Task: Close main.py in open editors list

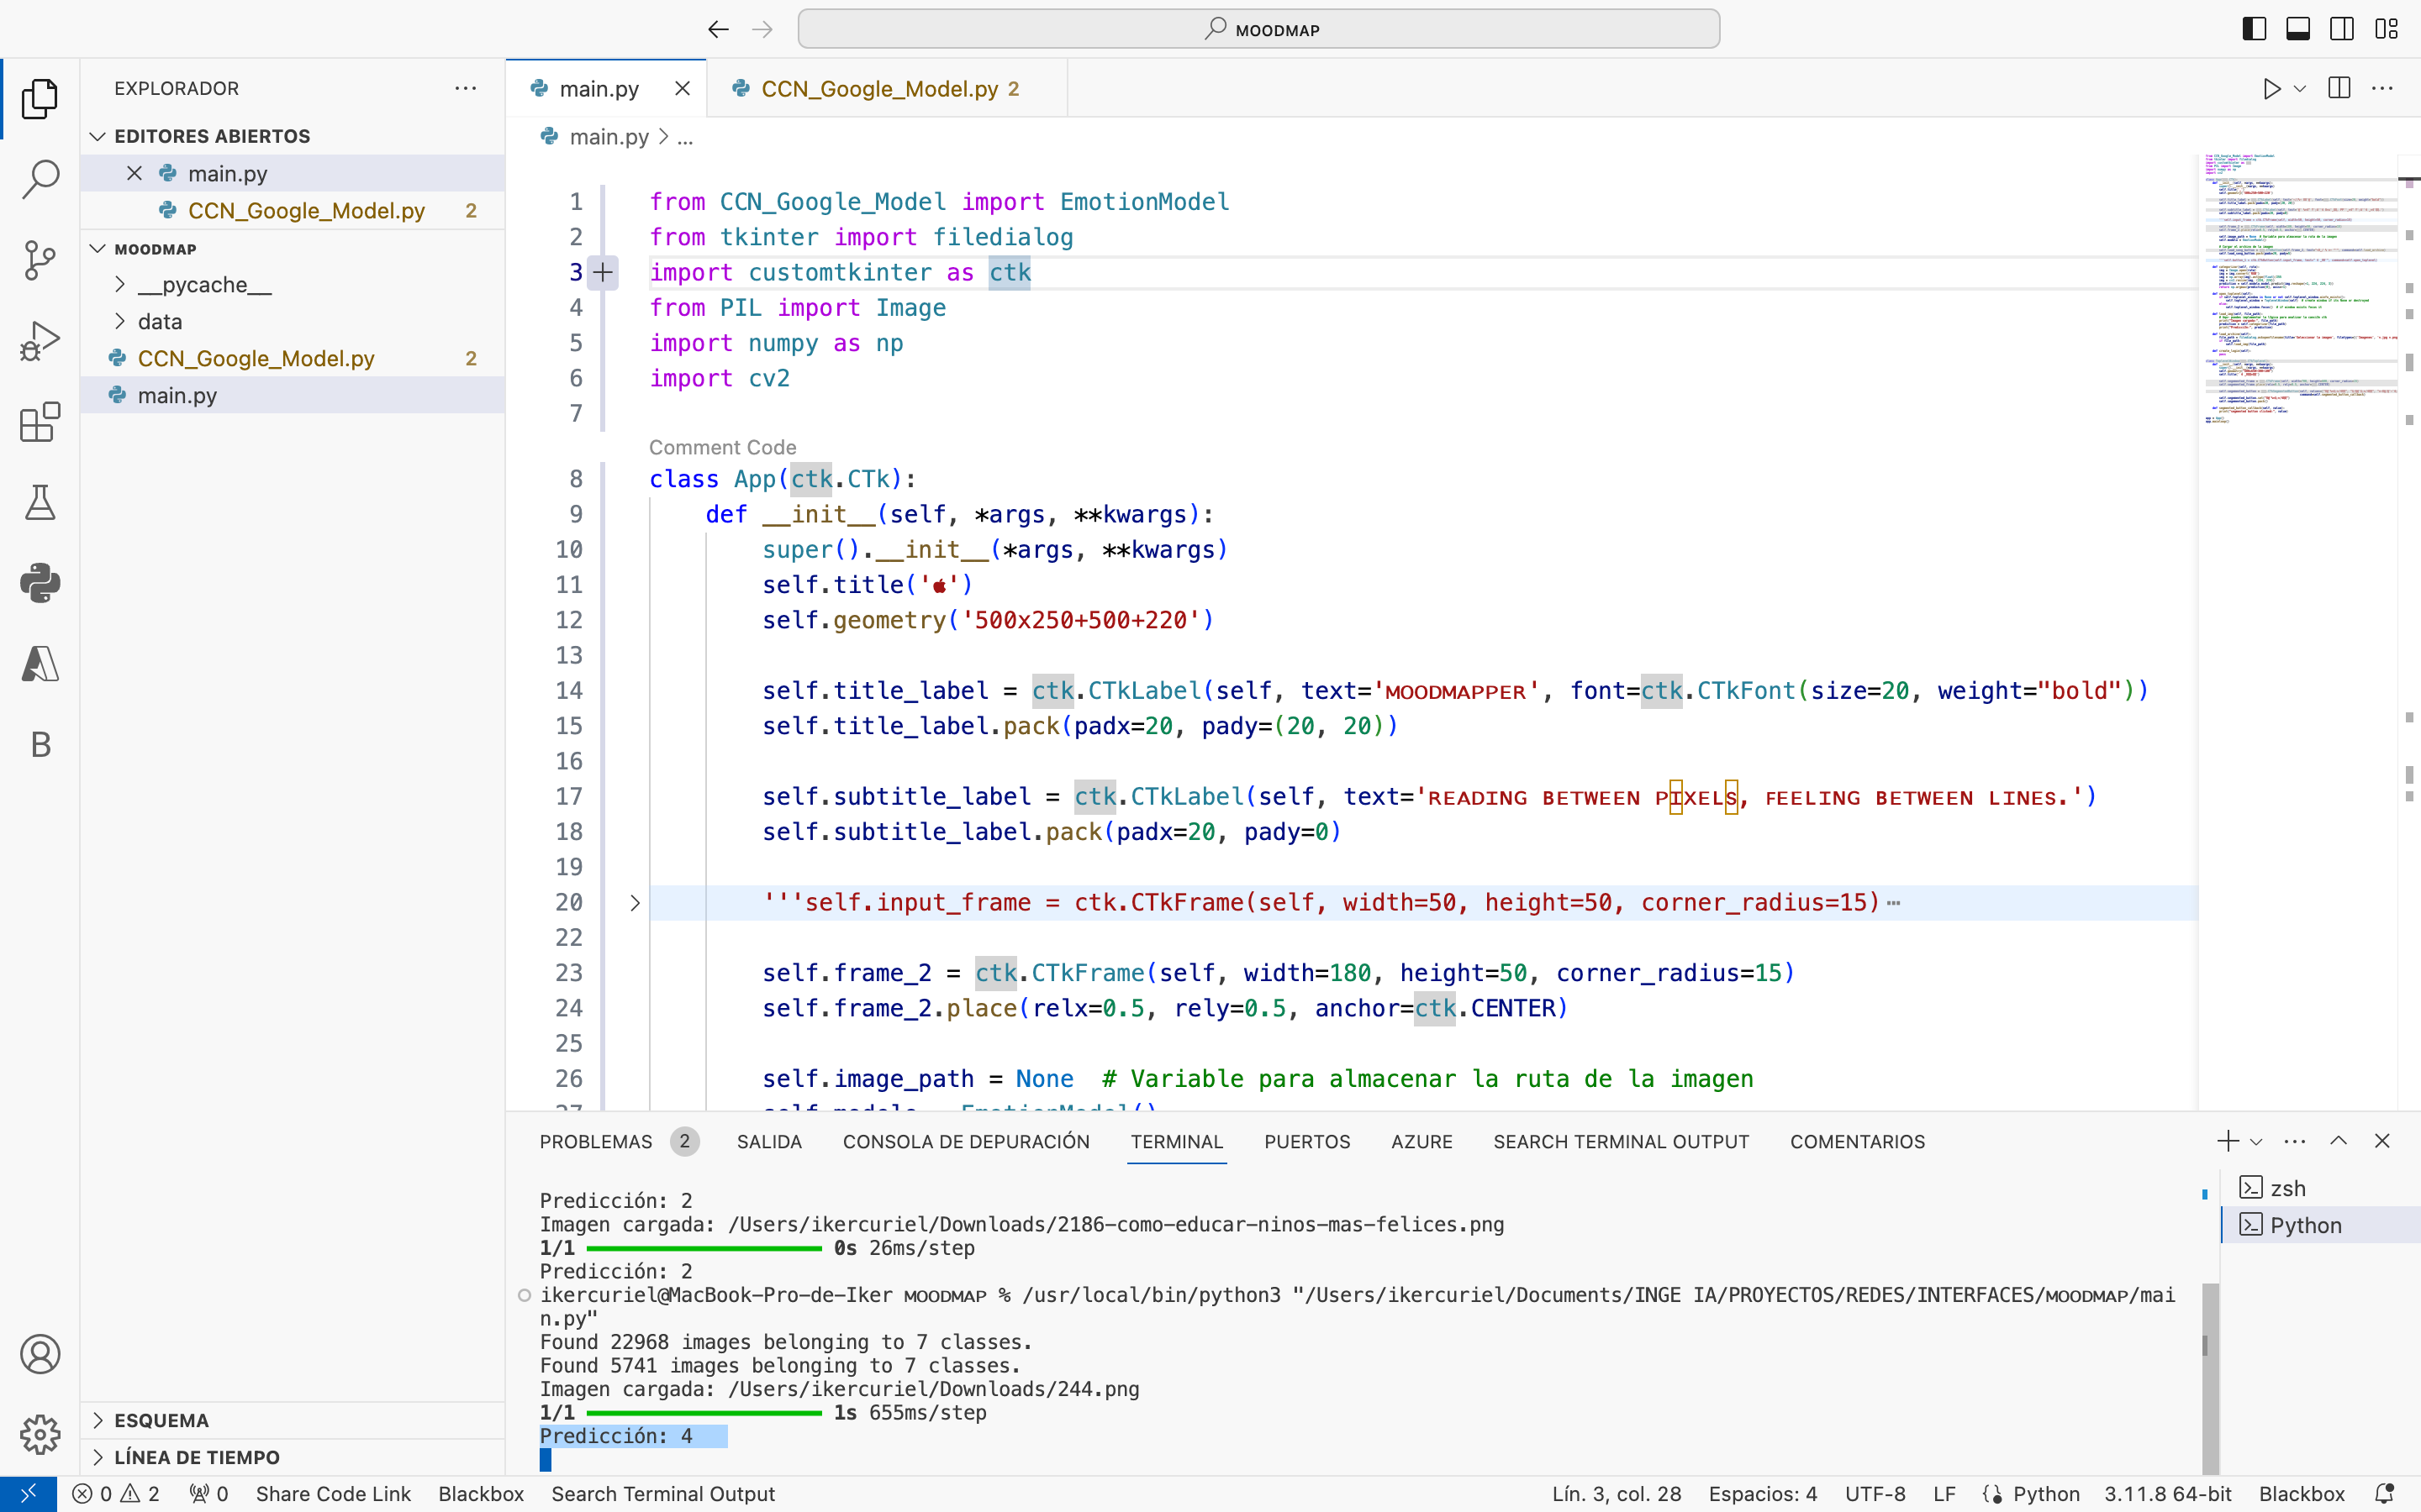Action: [134, 173]
